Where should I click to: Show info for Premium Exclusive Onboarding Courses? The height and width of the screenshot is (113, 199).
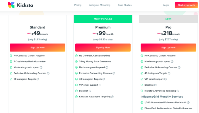(114, 73)
